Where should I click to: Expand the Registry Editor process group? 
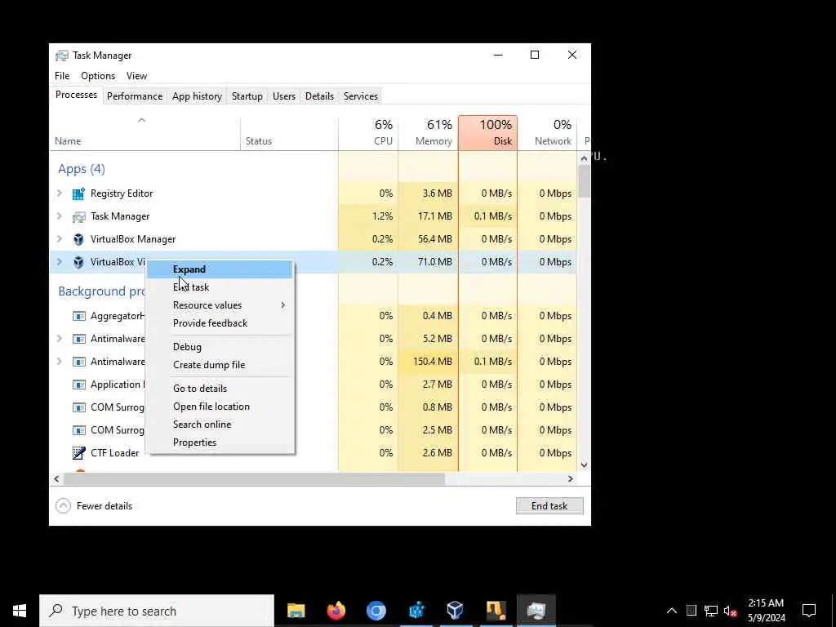(60, 193)
